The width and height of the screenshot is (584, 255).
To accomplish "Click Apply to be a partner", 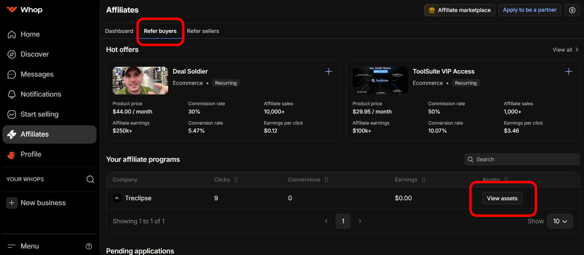I will coord(529,10).
